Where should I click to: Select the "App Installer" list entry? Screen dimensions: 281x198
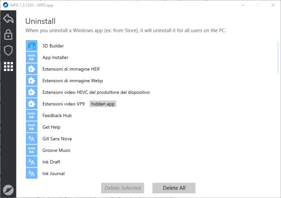(x=55, y=57)
